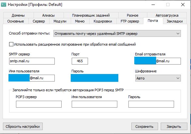Click the app icon in title bar
The width and height of the screenshot is (191, 134).
click(x=4, y=5)
